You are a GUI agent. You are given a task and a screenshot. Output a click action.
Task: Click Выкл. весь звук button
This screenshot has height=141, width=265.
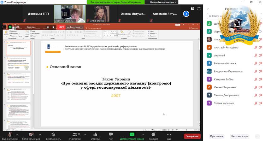[240, 136]
